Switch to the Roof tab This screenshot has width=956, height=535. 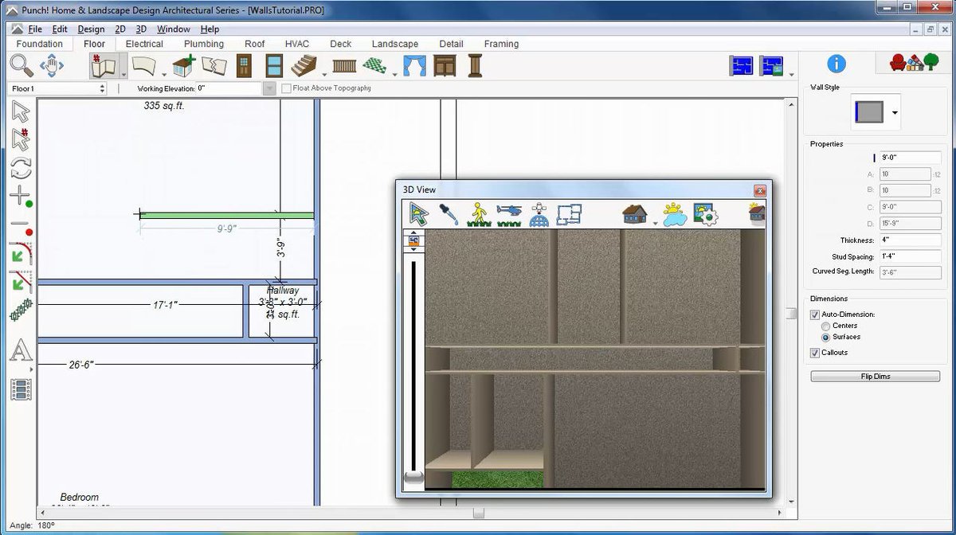(255, 44)
